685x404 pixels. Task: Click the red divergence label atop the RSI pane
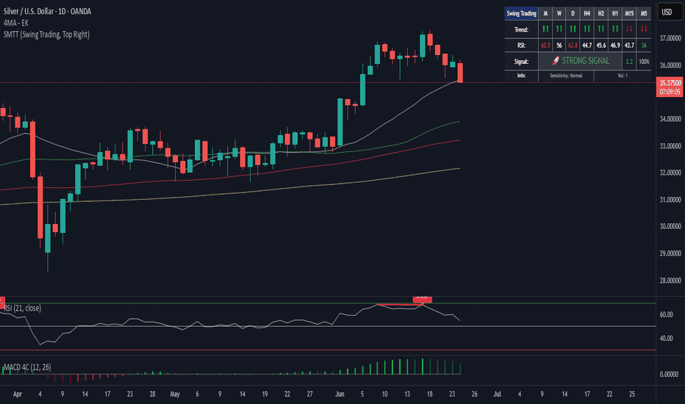[x=423, y=299]
